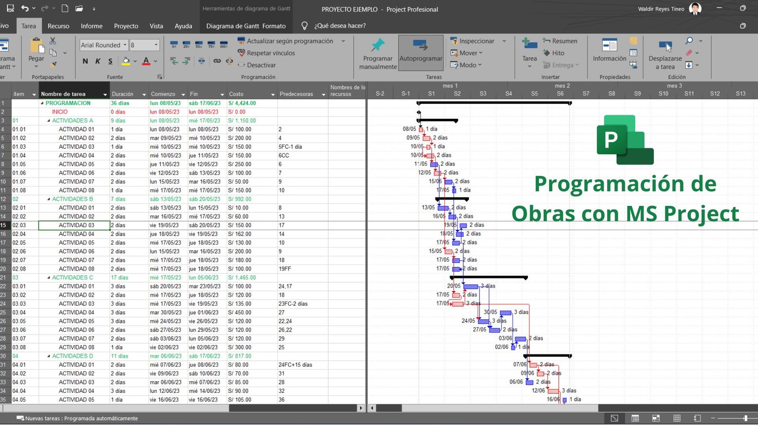758x426 pixels.
Task: Switch to the Proyecto ribbon tab
Action: tap(126, 26)
